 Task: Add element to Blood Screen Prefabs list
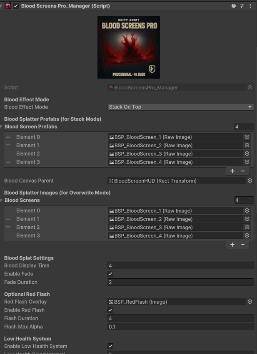point(232,171)
